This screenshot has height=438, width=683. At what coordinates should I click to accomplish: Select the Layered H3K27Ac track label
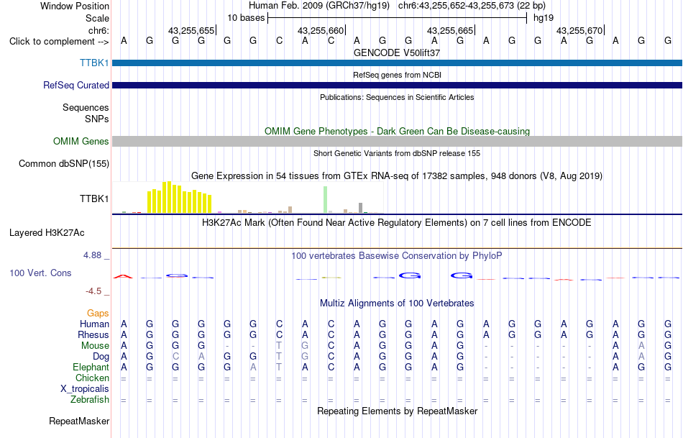[x=47, y=233]
